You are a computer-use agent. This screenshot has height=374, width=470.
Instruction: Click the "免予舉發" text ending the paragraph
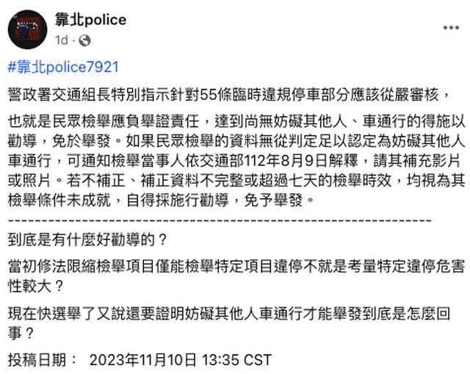(296, 198)
